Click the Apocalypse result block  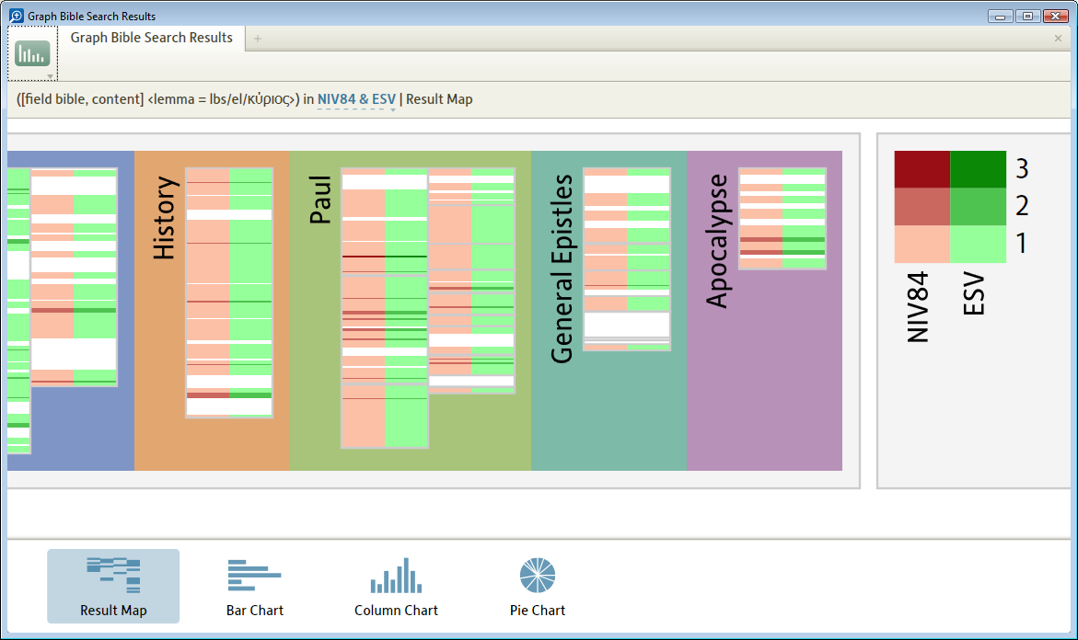[782, 218]
